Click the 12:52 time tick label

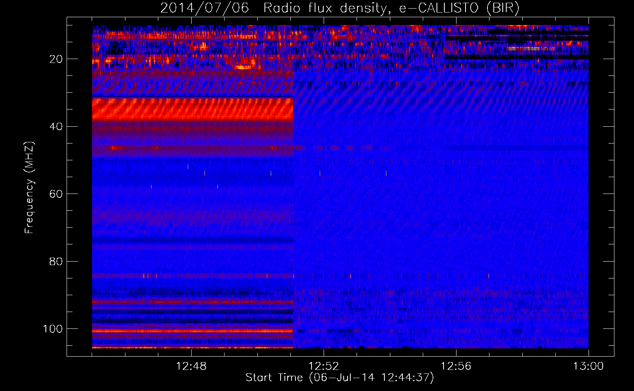pos(324,366)
